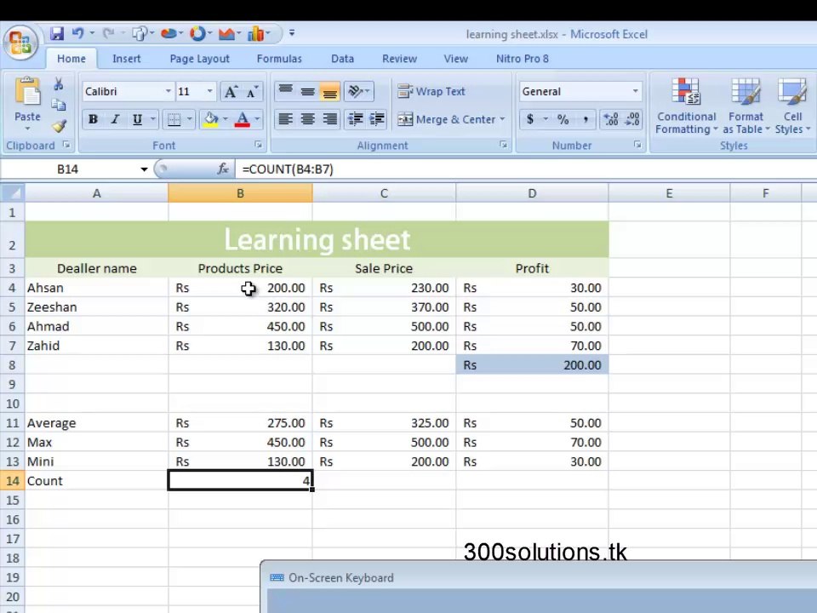Image resolution: width=817 pixels, height=613 pixels.
Task: Decrease cell indent
Action: [356, 119]
